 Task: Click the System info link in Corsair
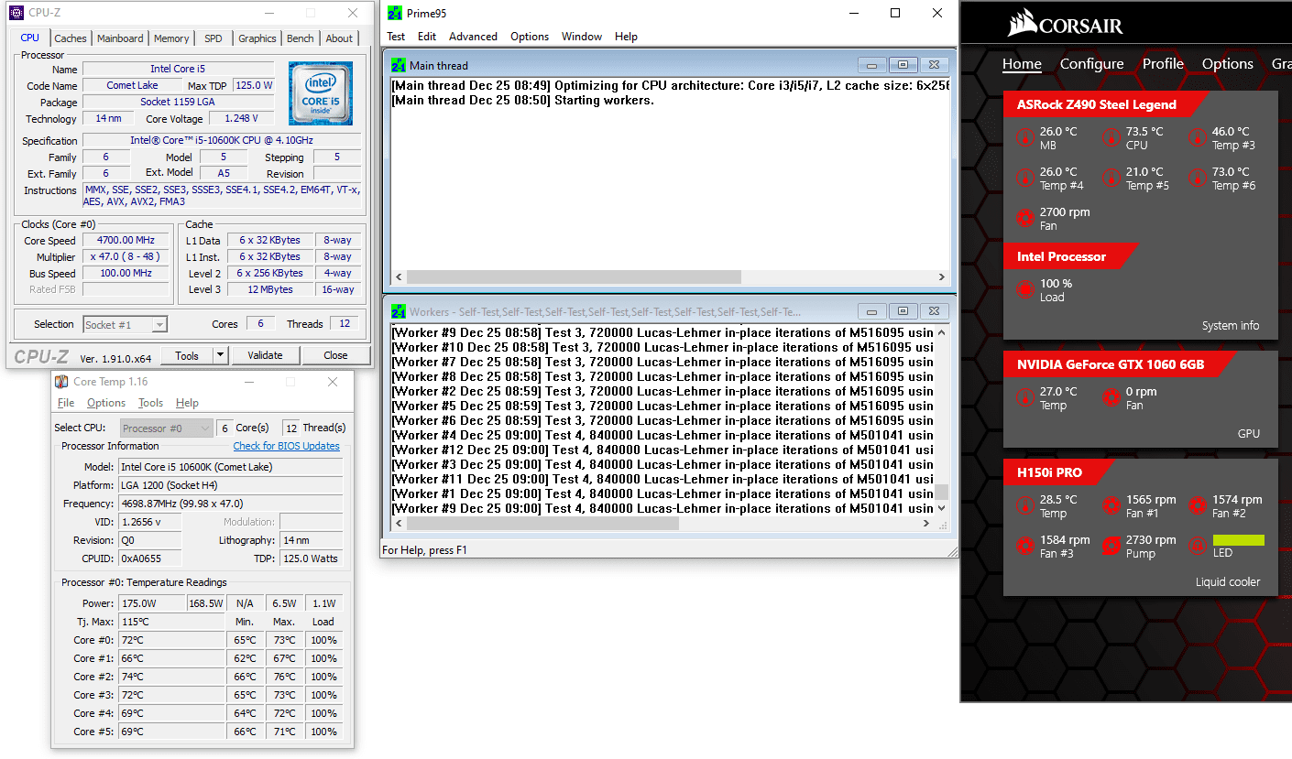[1231, 326]
